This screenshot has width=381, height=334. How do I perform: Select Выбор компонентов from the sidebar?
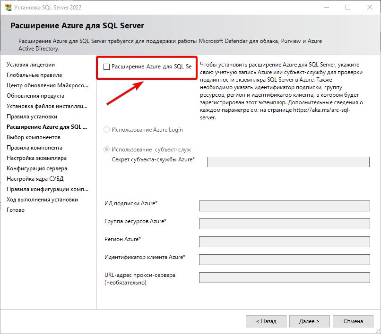pyautogui.click(x=33, y=137)
